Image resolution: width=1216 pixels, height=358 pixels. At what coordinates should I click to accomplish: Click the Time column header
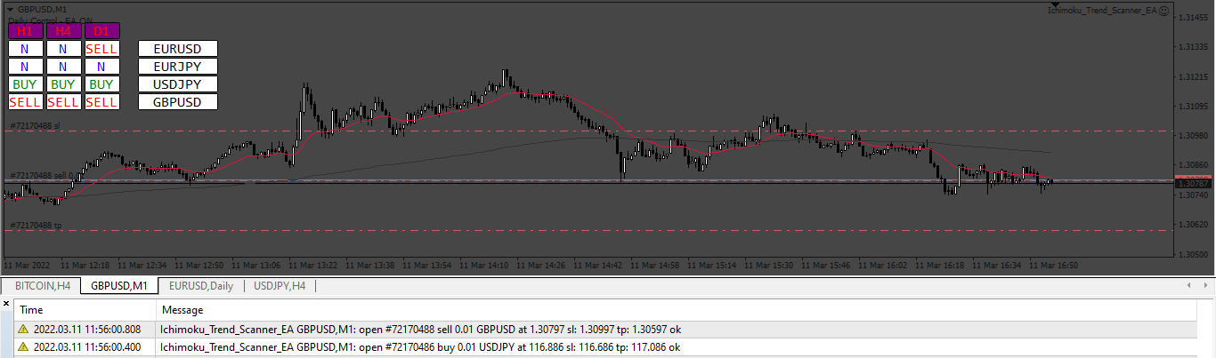pyautogui.click(x=85, y=310)
